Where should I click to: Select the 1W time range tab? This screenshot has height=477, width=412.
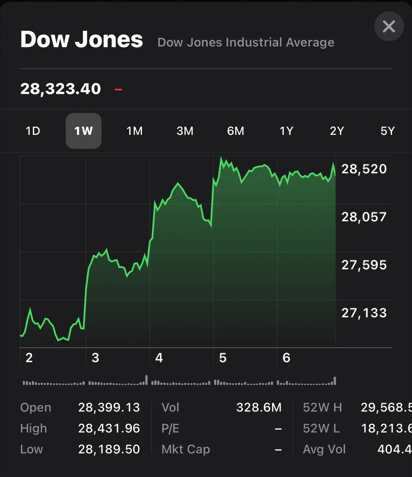pyautogui.click(x=84, y=131)
